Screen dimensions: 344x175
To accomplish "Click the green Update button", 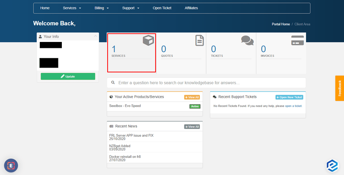I will pos(68,77).
